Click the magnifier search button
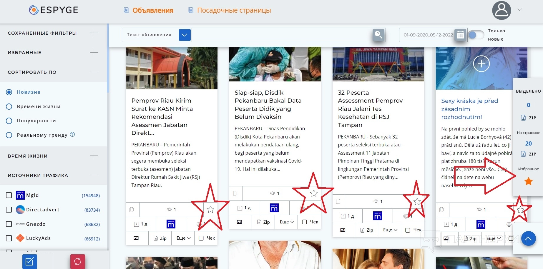 point(378,35)
